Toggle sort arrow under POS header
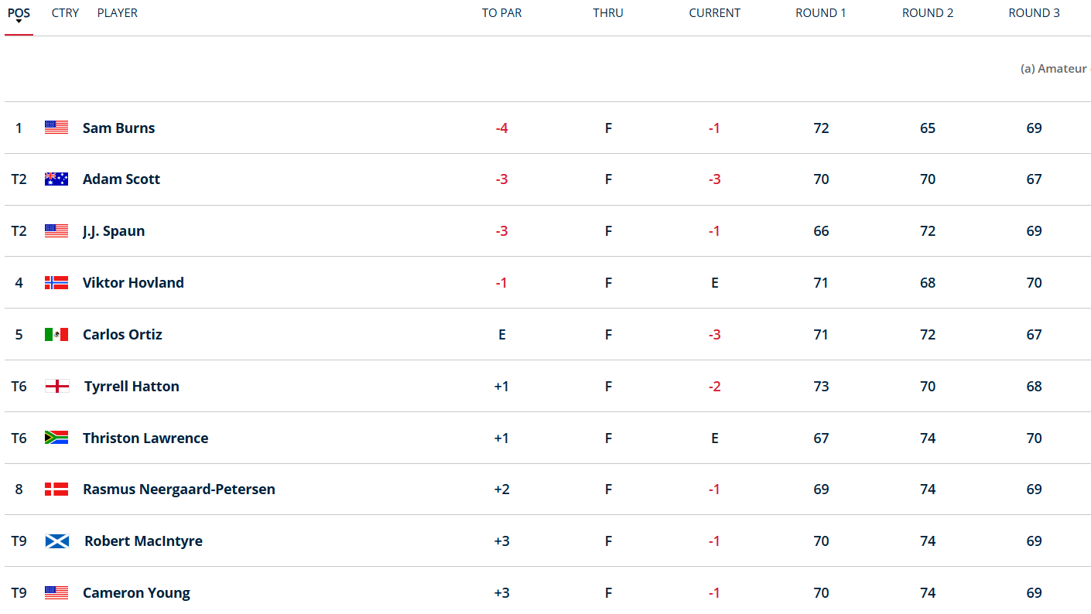This screenshot has width=1091, height=614. pos(19,22)
